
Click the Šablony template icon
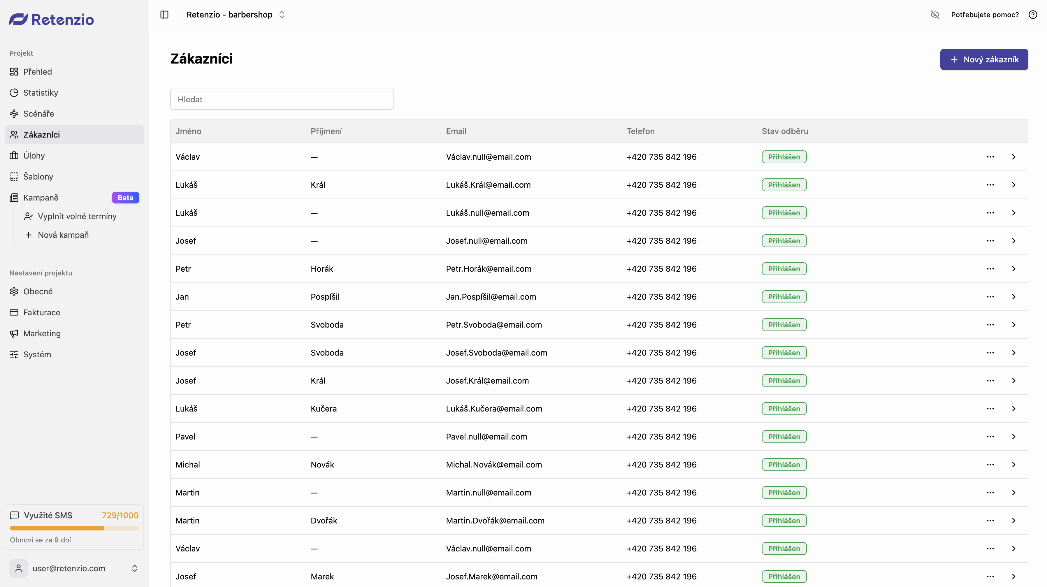point(14,176)
